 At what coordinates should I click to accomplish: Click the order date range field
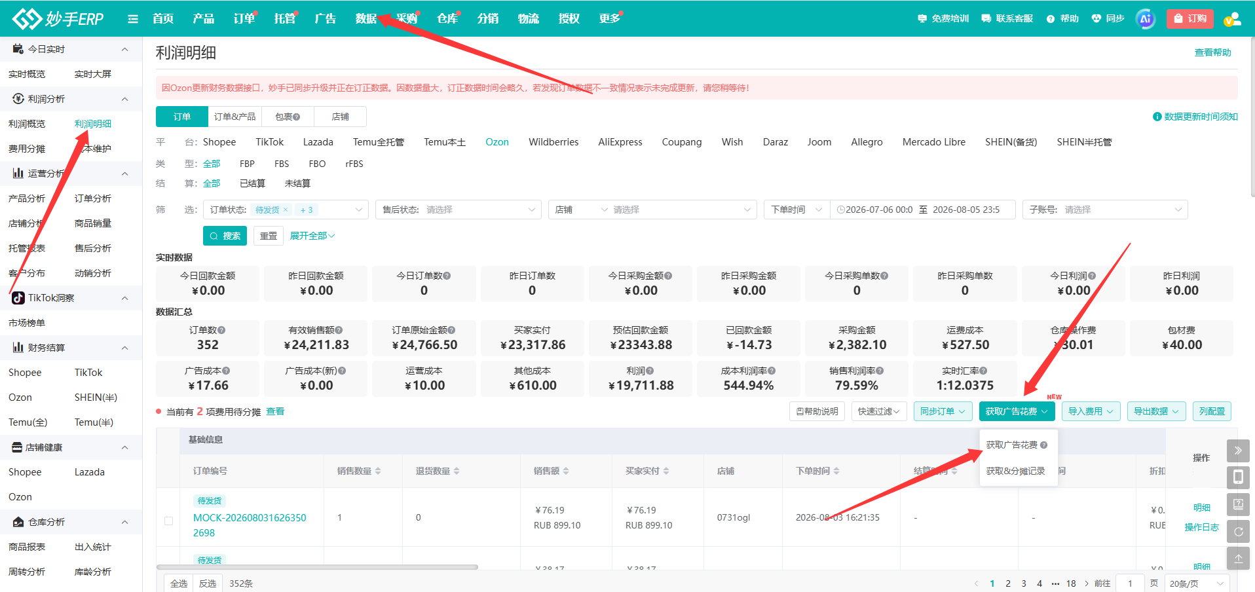pyautogui.click(x=923, y=210)
